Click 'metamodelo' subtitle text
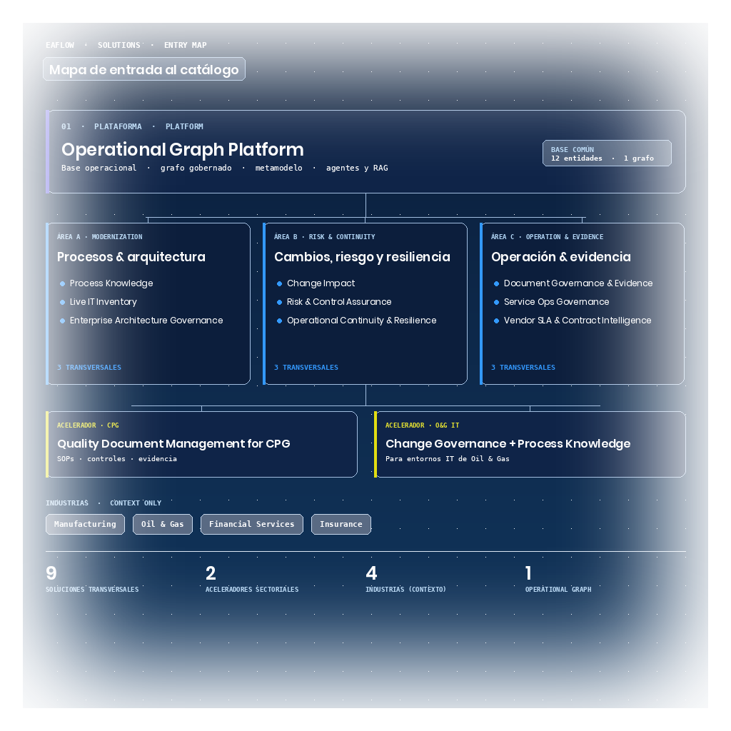731x731 pixels. (278, 168)
